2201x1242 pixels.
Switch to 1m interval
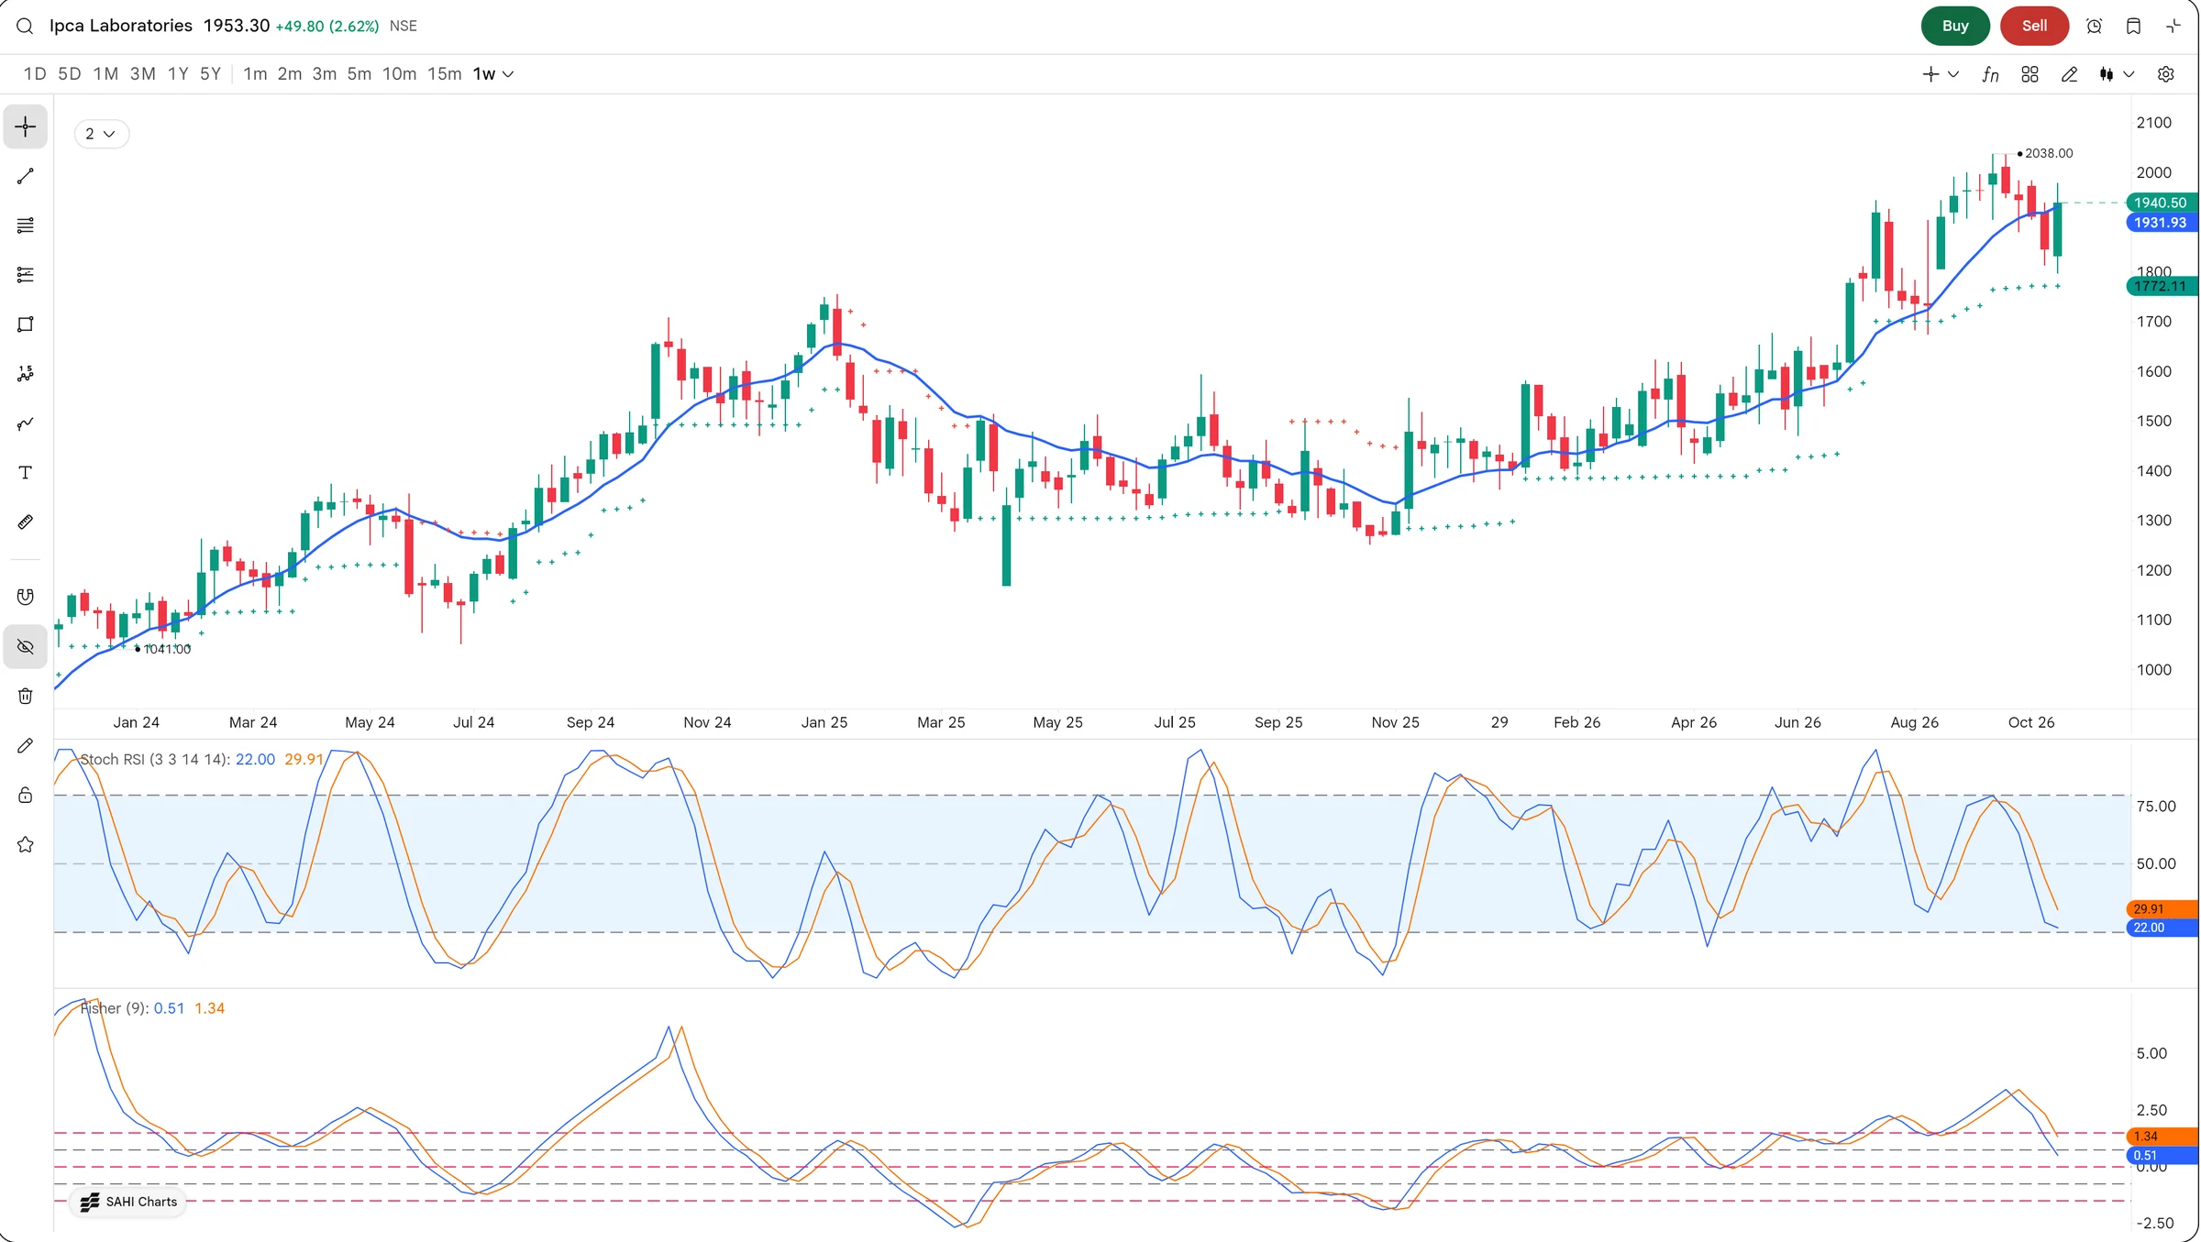(x=255, y=74)
